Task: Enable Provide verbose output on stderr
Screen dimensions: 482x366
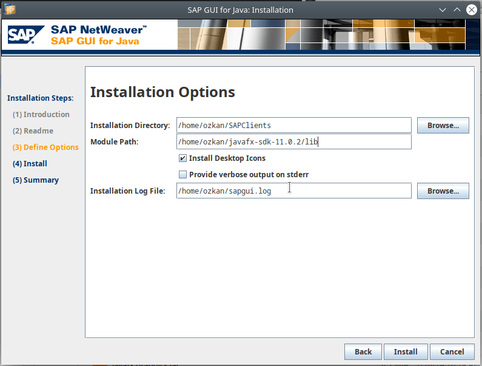Action: [x=182, y=175]
